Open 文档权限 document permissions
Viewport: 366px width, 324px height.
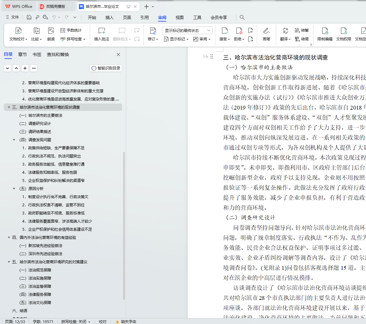(343, 34)
